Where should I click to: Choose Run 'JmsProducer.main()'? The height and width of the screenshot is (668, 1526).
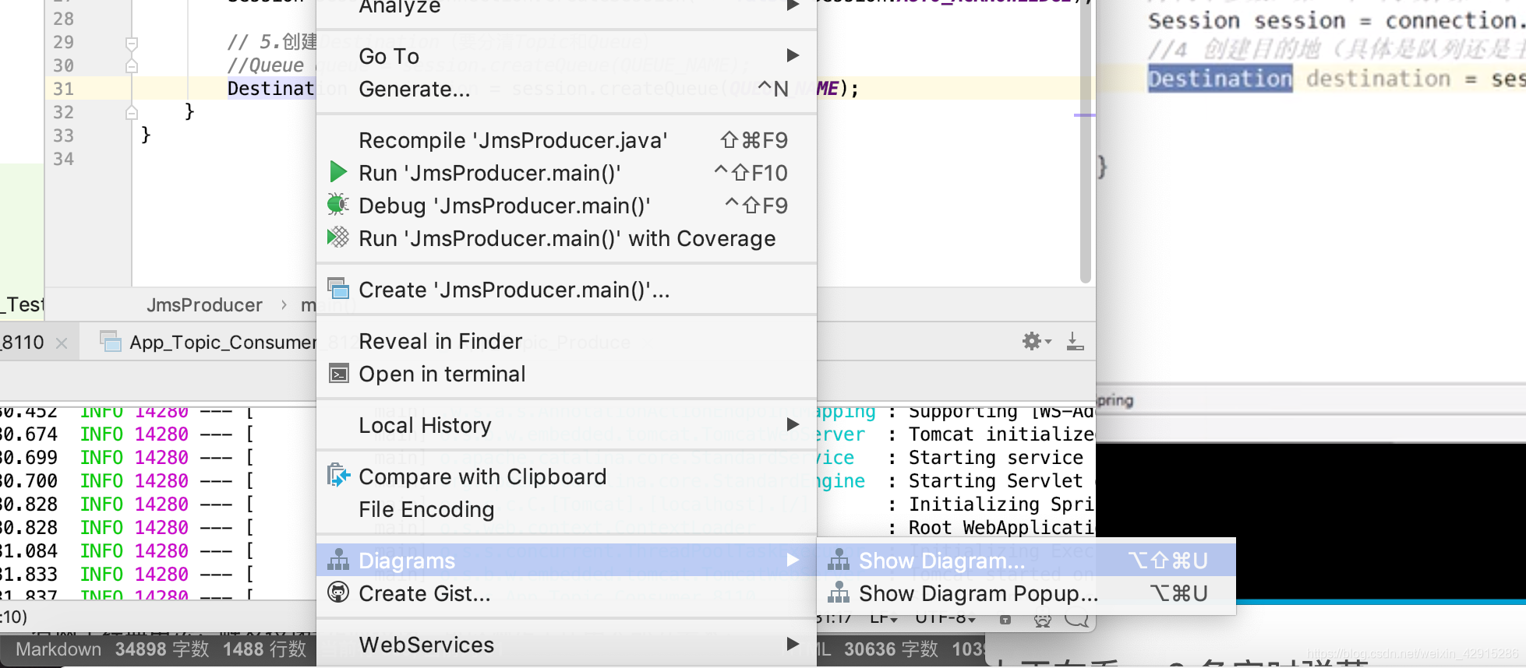(567, 173)
